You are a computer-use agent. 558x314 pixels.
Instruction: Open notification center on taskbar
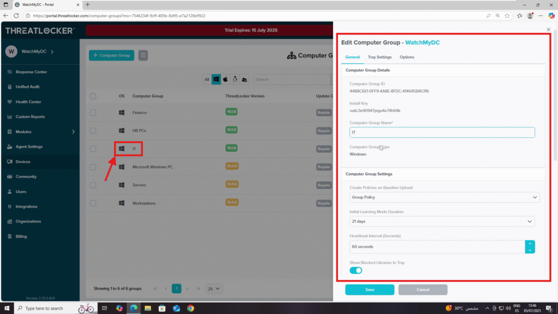549,309
